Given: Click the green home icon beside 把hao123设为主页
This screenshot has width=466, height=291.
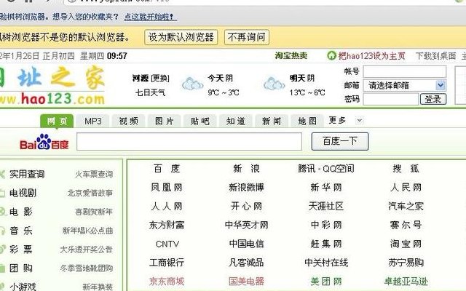Looking at the screenshot, I should [x=331, y=55].
